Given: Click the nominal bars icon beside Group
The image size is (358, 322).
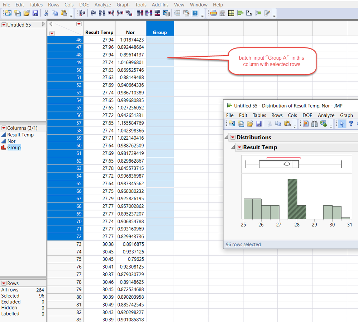Looking at the screenshot, I should (3, 148).
